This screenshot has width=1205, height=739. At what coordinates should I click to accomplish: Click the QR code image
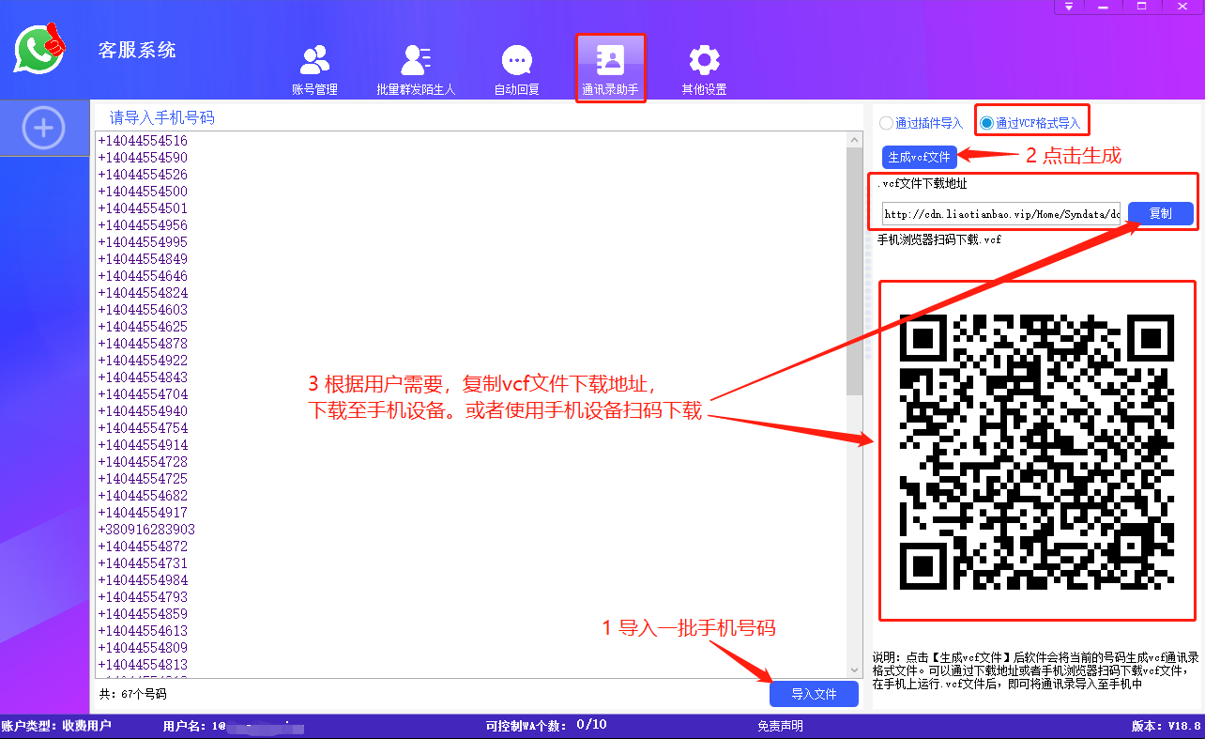[x=1037, y=451]
